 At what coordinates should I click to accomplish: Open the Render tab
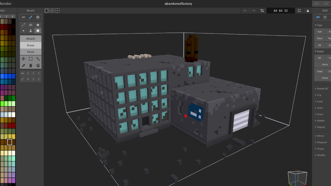click(x=6, y=3)
